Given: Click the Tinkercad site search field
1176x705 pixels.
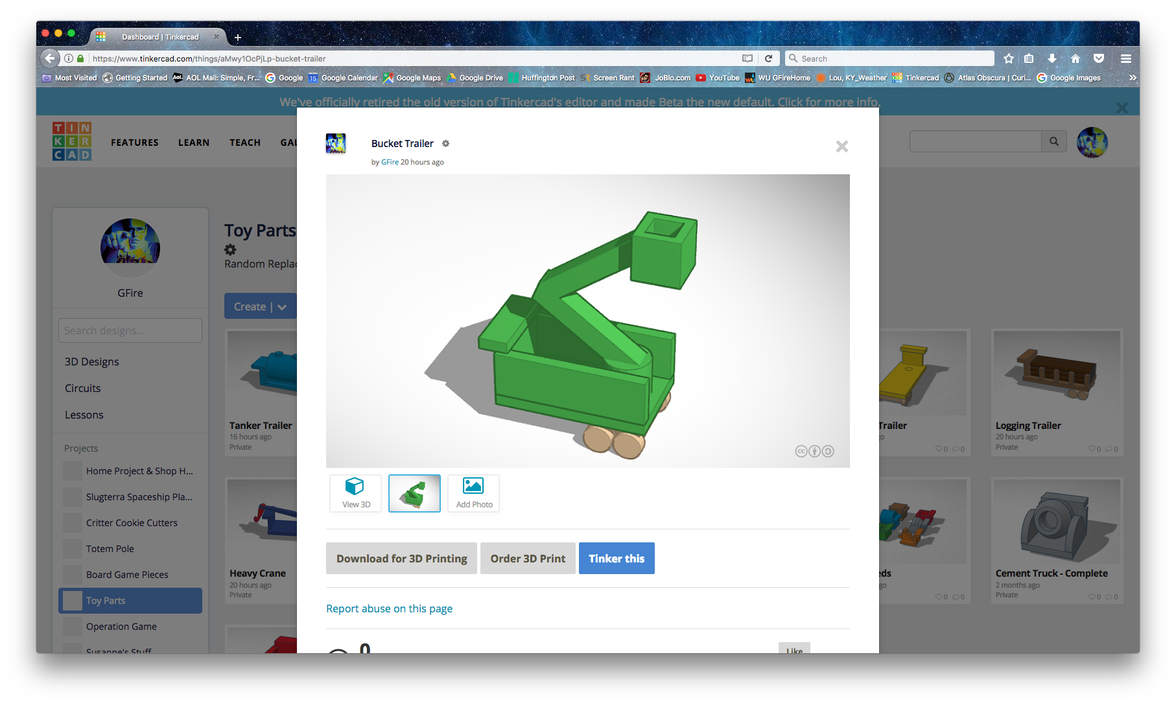Looking at the screenshot, I should coord(975,141).
